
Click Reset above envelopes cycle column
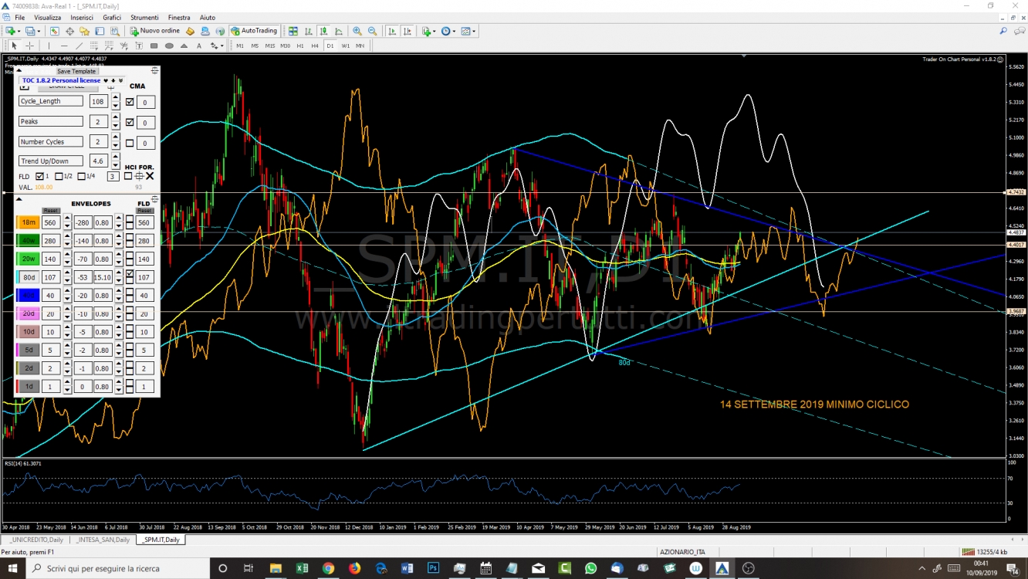[51, 211]
